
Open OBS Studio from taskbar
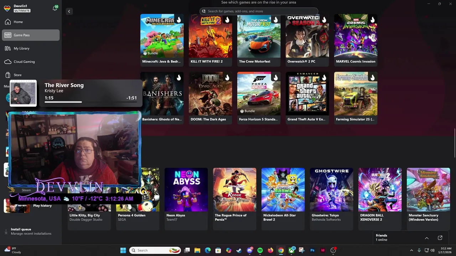(x=333, y=250)
